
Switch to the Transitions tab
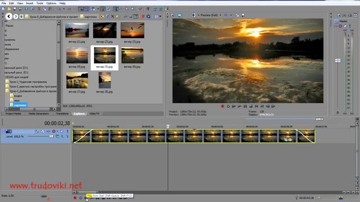point(62,113)
